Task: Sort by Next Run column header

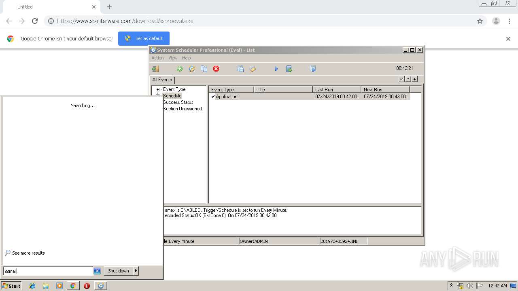Action: click(385, 90)
